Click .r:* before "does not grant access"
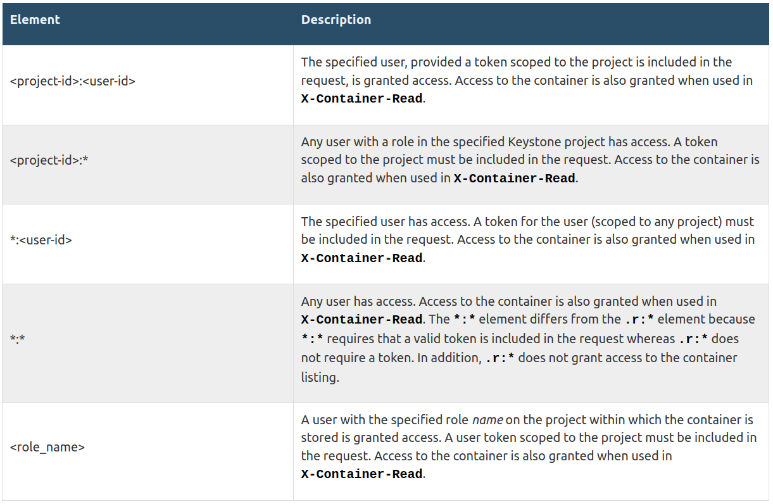The height and width of the screenshot is (504, 773). coord(500,358)
